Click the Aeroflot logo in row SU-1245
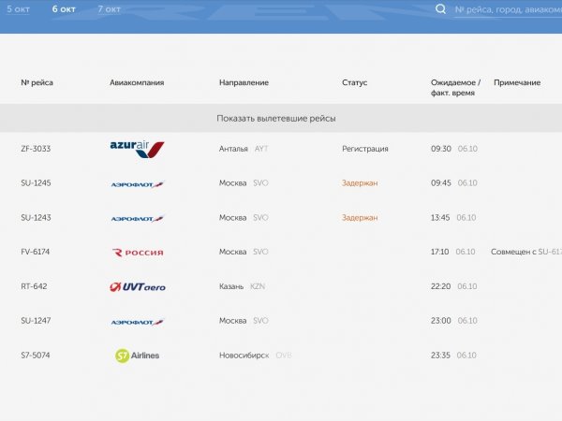The image size is (562, 421). [137, 184]
